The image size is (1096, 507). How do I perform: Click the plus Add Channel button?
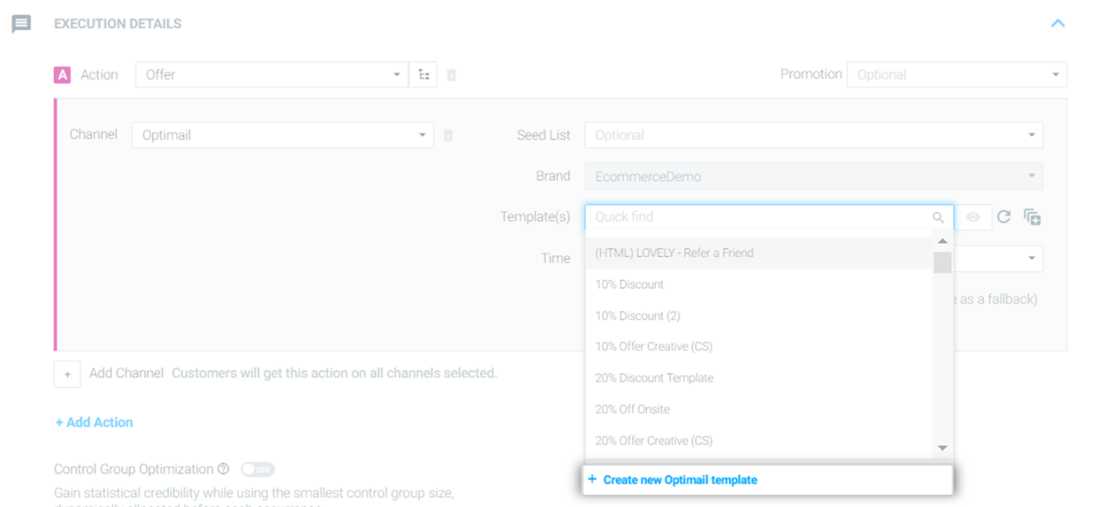(68, 374)
